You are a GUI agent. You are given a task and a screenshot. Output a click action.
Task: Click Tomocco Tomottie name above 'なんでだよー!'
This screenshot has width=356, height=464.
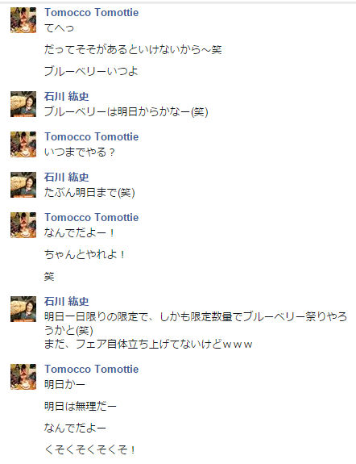(x=92, y=218)
